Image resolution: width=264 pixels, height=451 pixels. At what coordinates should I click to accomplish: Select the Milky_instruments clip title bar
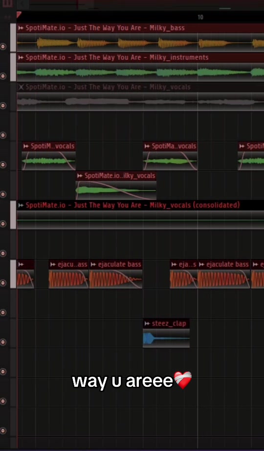click(140, 57)
